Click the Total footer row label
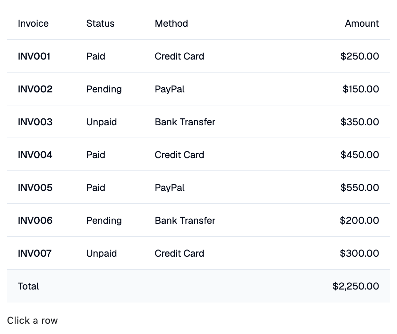The height and width of the screenshot is (334, 397). [28, 286]
